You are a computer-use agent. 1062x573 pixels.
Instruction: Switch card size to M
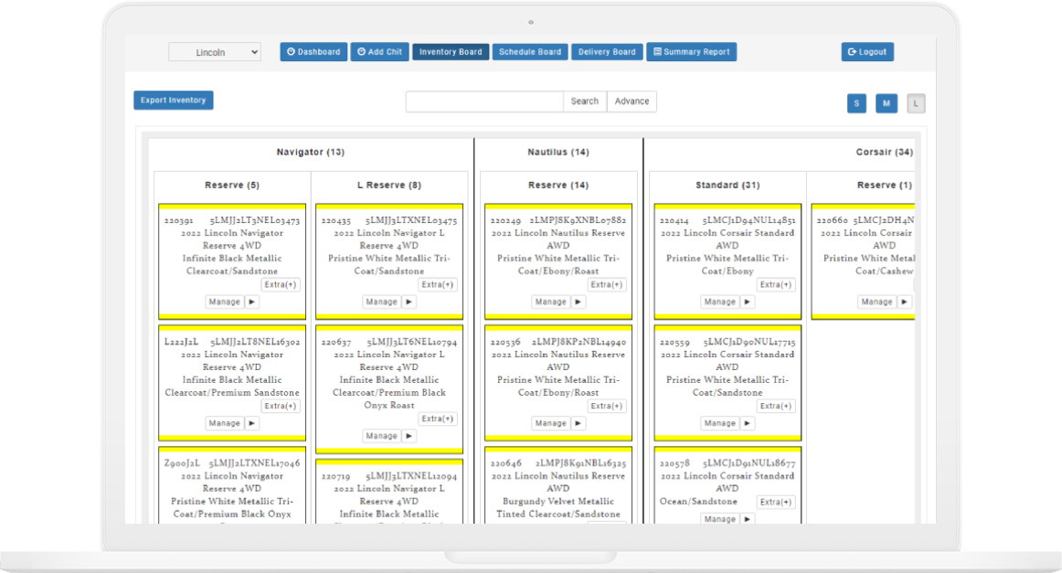887,103
